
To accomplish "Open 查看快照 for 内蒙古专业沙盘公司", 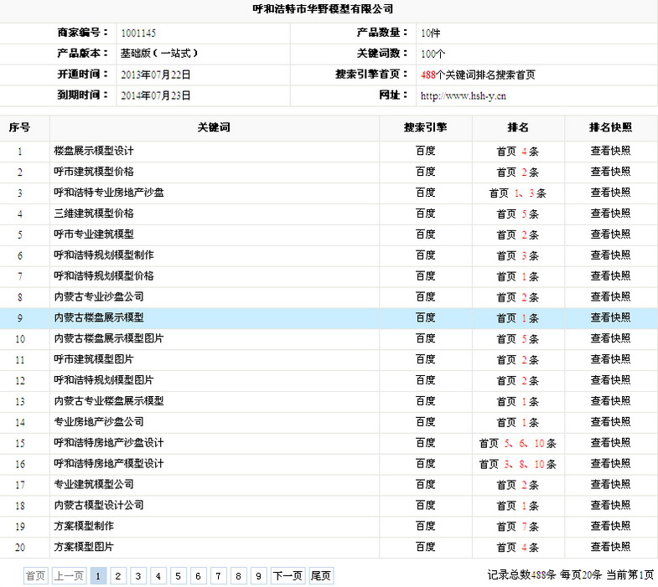I will 610,297.
